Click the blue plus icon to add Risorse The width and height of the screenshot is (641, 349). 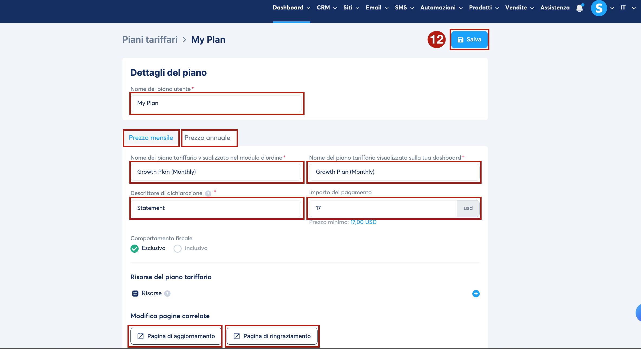476,294
